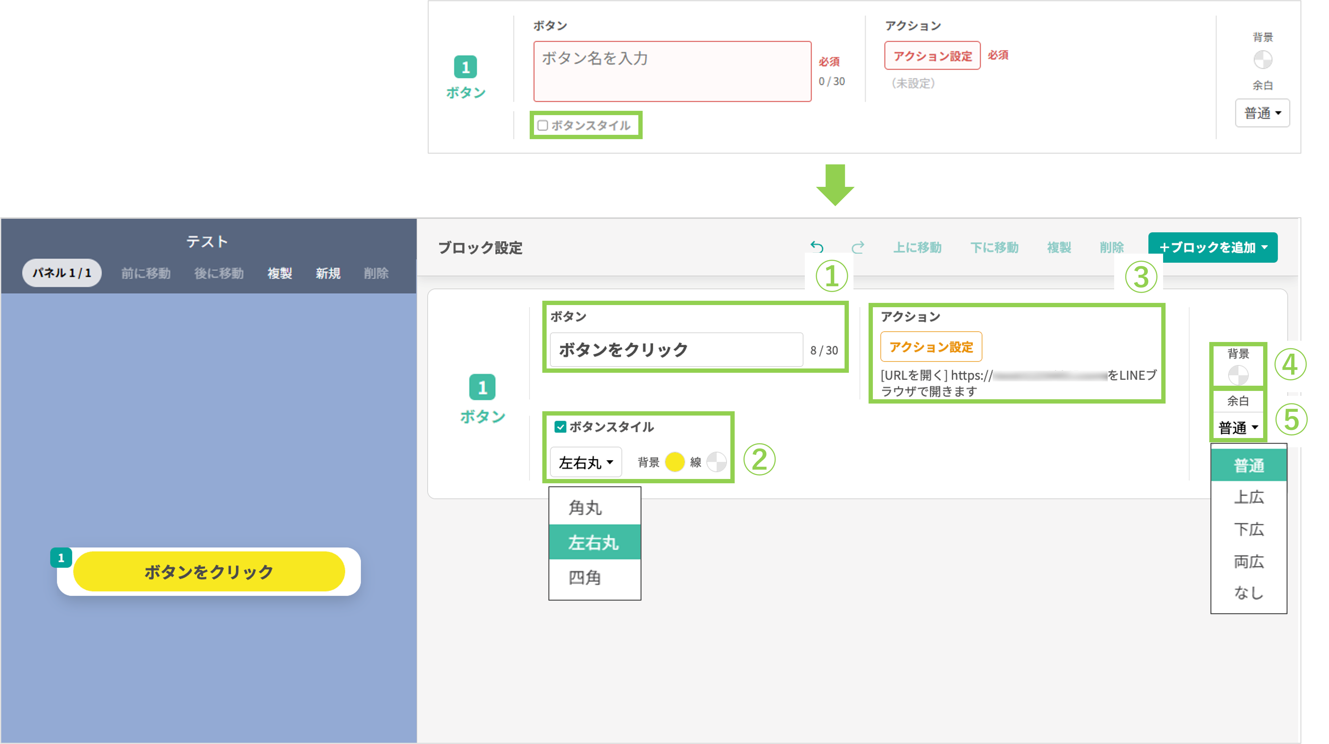Image resolution: width=1329 pixels, height=744 pixels.
Task: Click transparent line color circle
Action: pyautogui.click(x=717, y=462)
